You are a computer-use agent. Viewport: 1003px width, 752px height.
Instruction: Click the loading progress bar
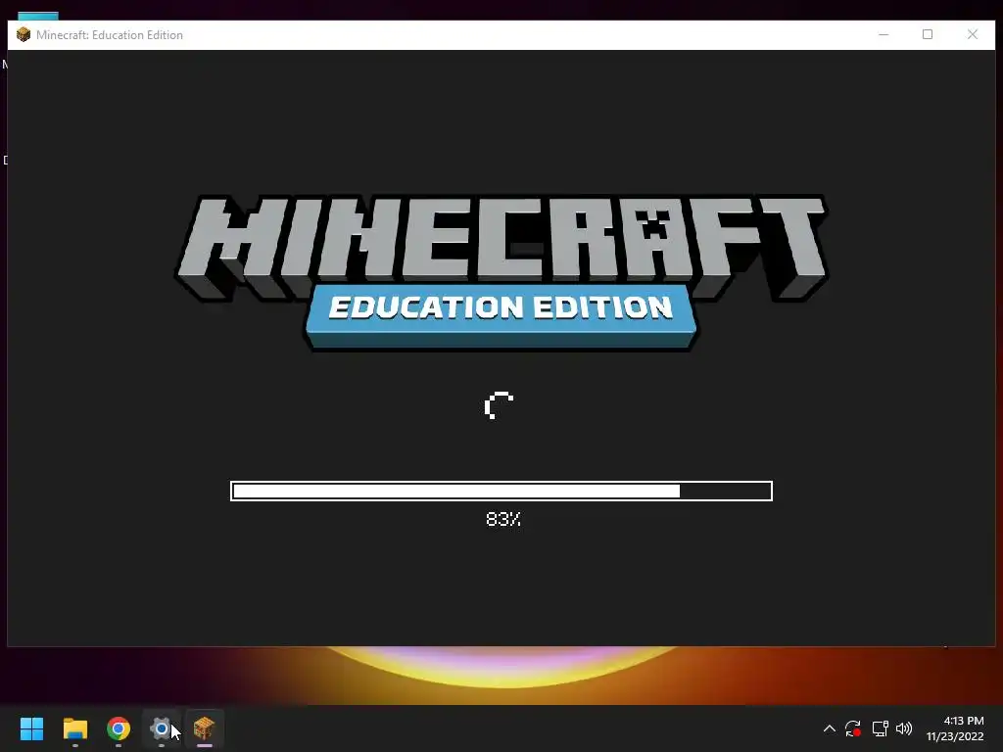pos(501,492)
